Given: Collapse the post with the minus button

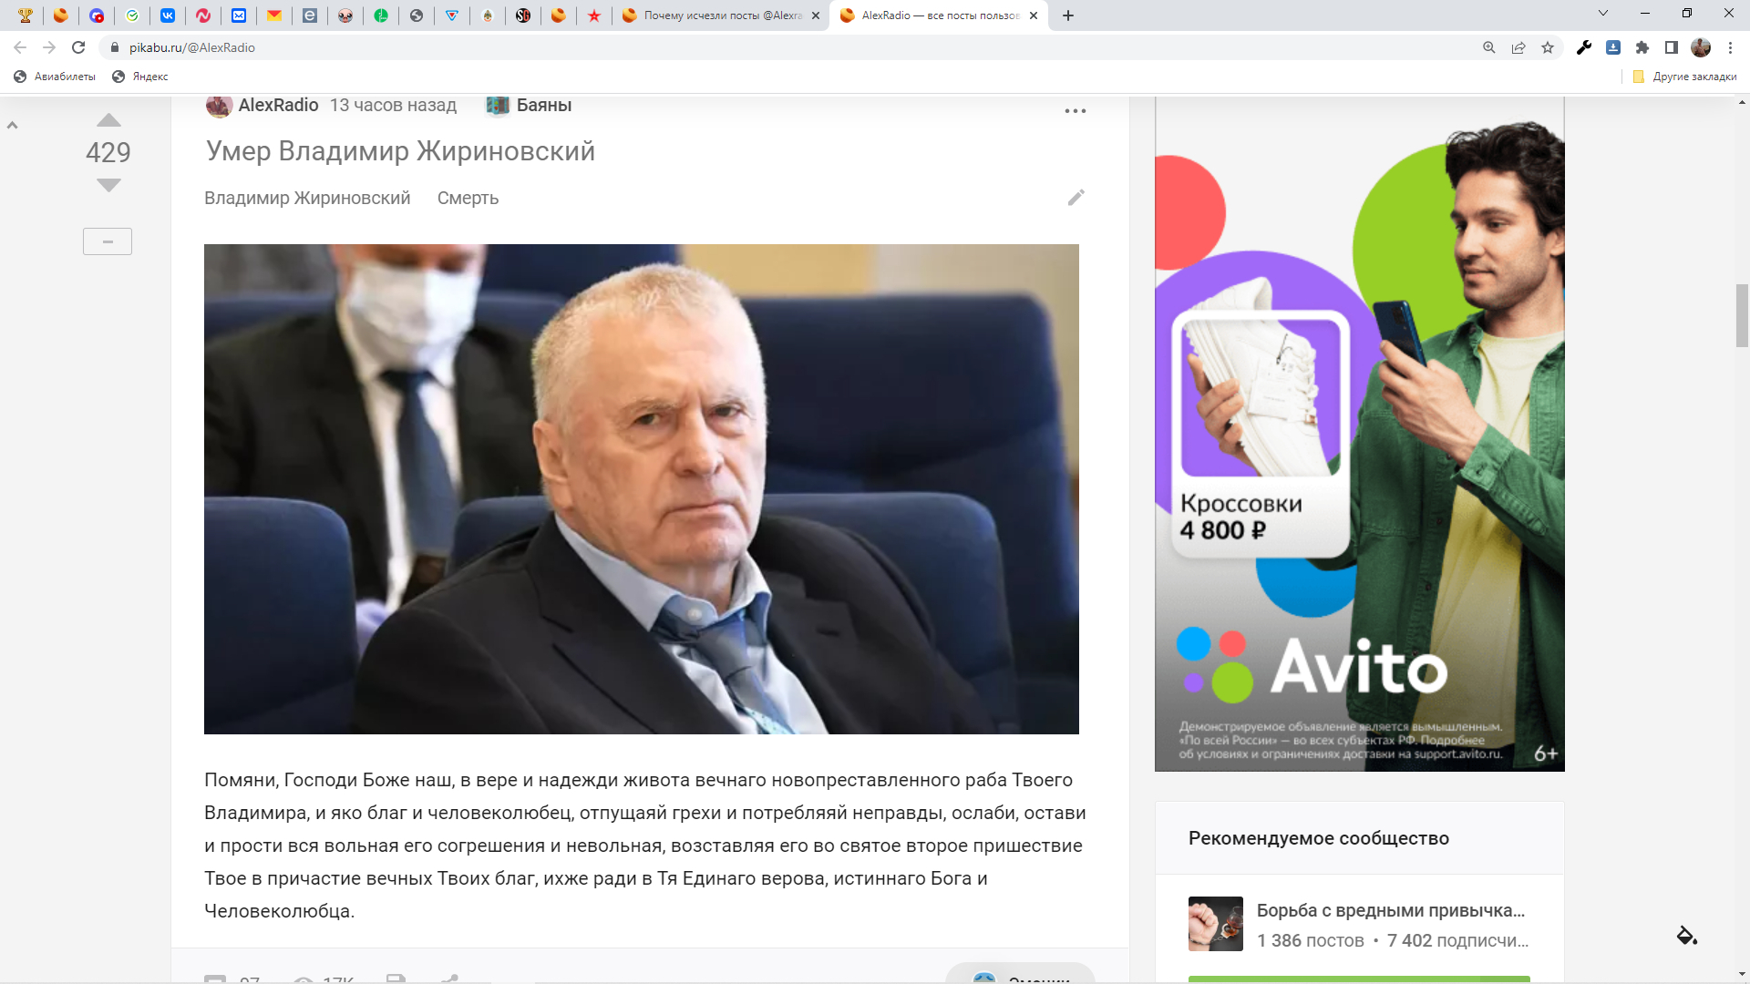Looking at the screenshot, I should click(108, 241).
